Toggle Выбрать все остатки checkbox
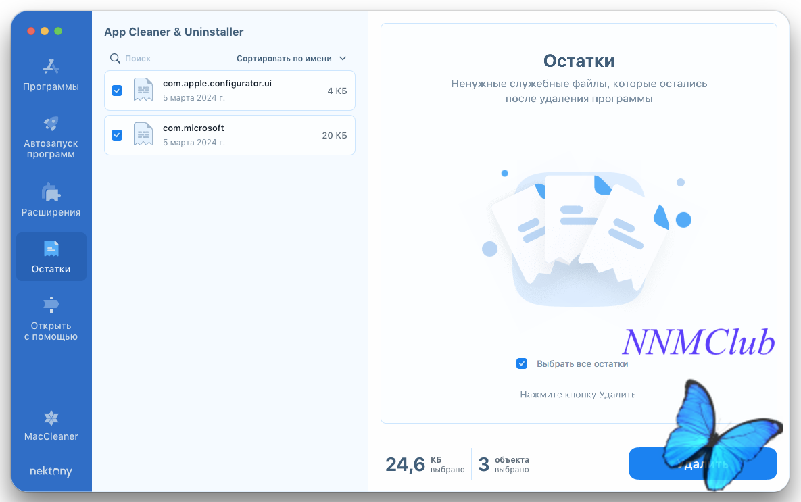This screenshot has width=801, height=502. coord(522,363)
